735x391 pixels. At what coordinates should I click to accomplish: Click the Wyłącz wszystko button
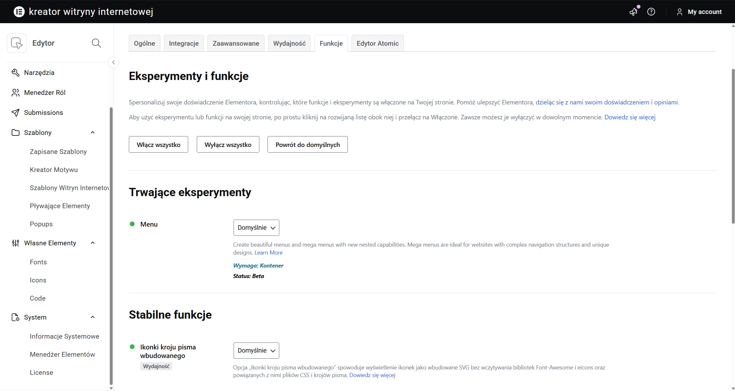click(x=228, y=144)
